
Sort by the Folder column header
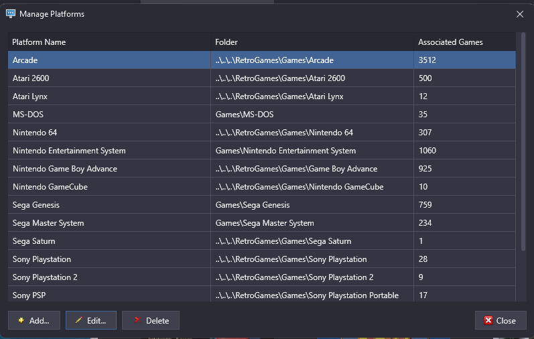(312, 42)
